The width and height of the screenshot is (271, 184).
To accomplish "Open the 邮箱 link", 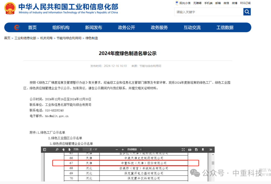I will [218, 3].
